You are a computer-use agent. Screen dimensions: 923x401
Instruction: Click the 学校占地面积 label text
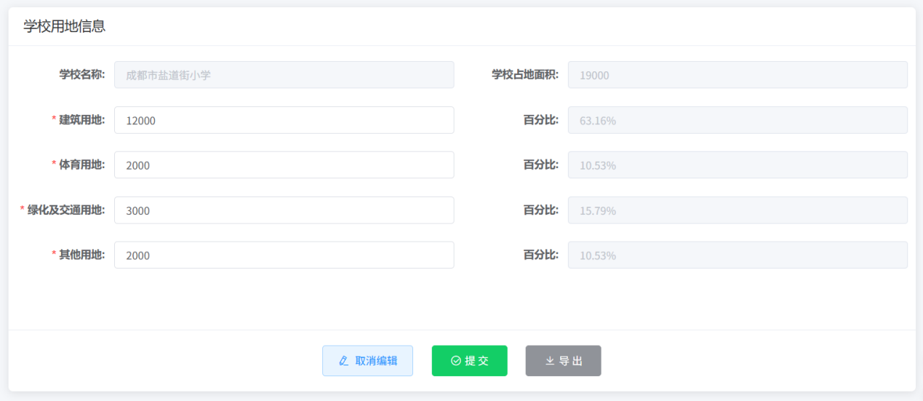524,75
